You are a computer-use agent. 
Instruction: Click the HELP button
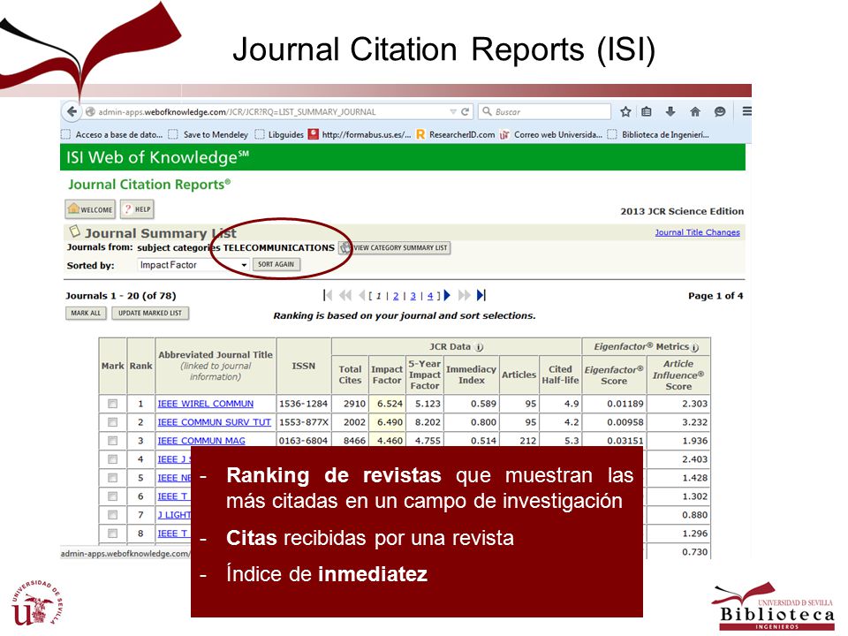click(138, 209)
